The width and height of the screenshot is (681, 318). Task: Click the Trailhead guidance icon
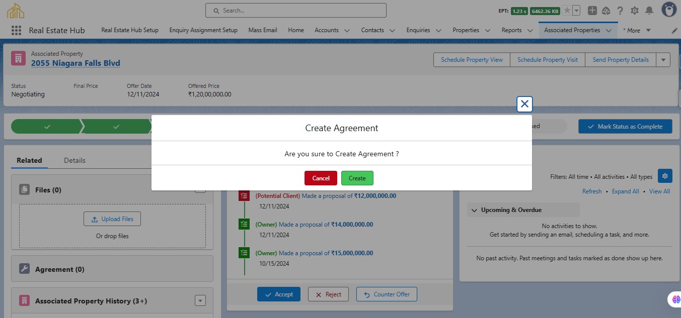click(606, 11)
